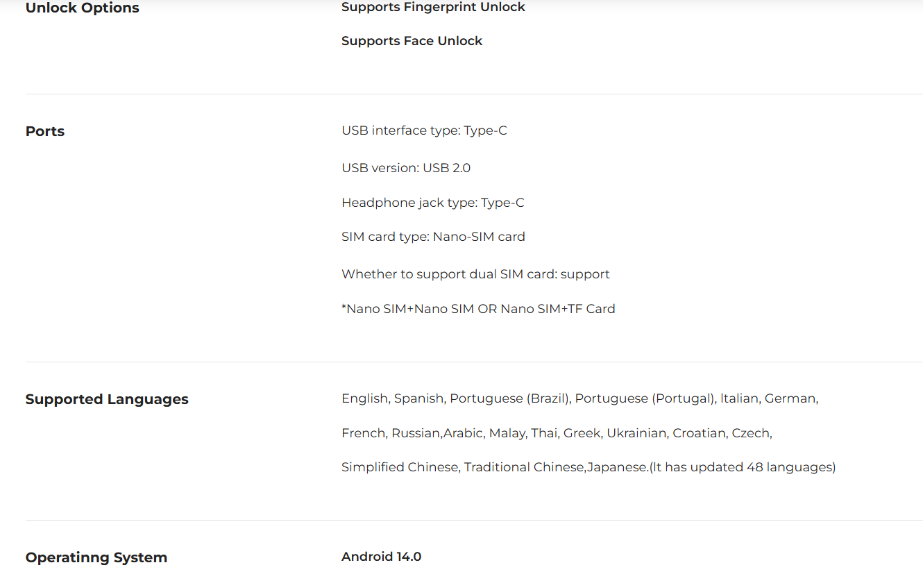923x581 pixels.
Task: Select the Supports Fingerprint Unlock text
Action: coord(433,8)
